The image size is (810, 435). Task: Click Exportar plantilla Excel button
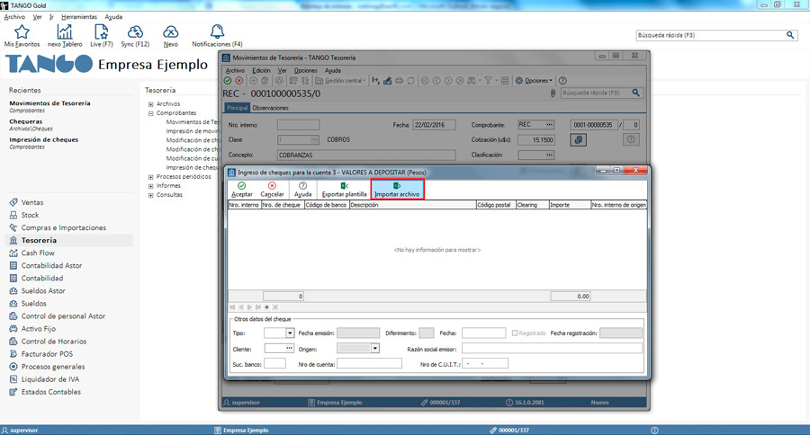(x=344, y=190)
